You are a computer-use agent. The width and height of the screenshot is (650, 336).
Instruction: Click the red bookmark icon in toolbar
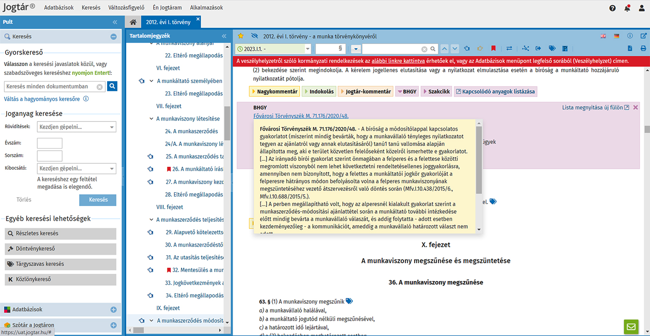(493, 49)
